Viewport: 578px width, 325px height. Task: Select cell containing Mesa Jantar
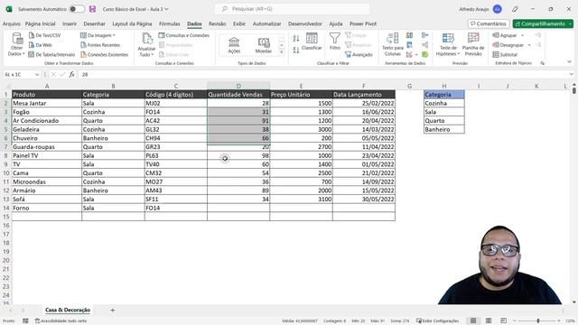pos(47,103)
